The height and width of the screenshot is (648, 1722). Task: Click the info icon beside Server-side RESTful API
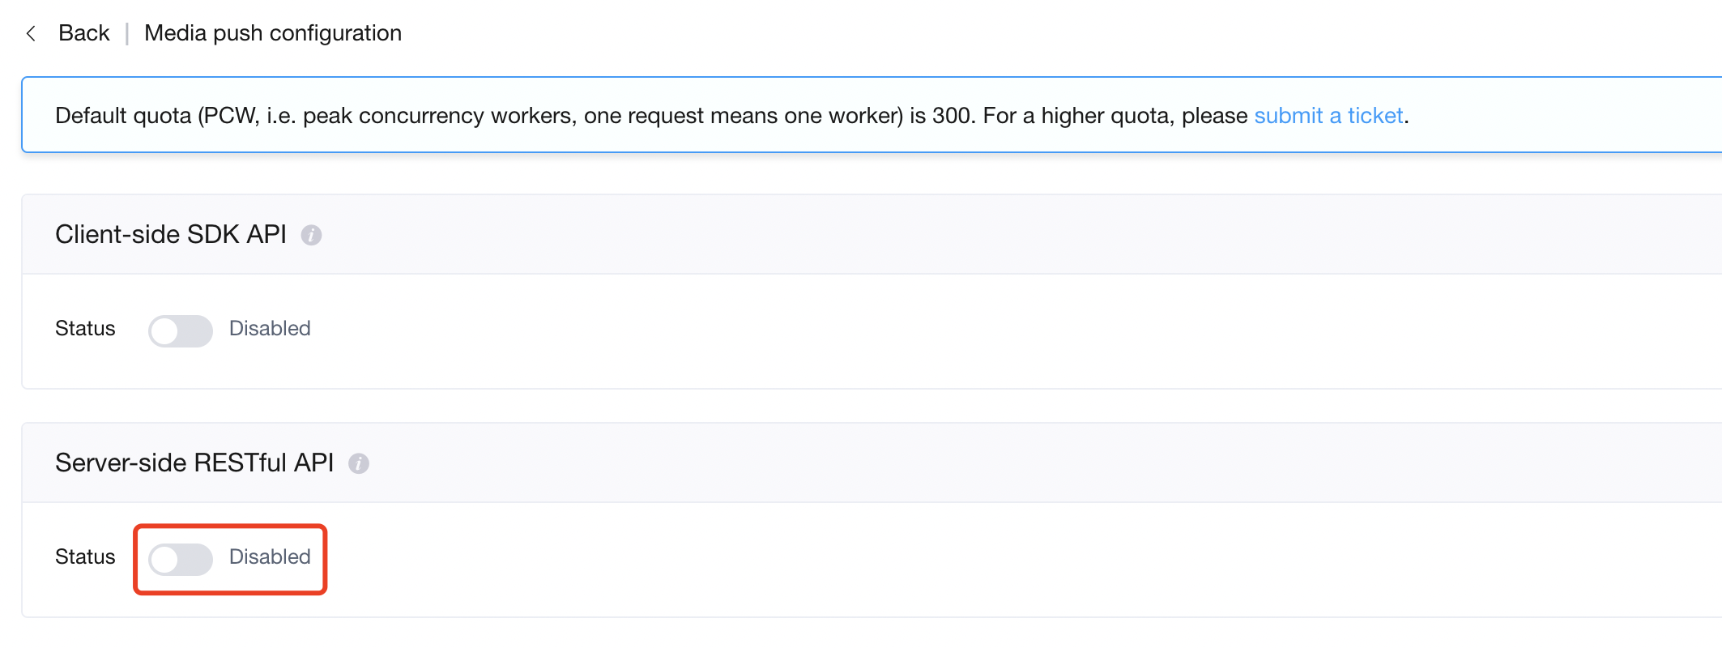[x=359, y=463]
